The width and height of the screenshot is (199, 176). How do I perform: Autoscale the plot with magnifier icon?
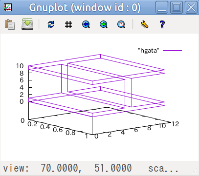121,24
